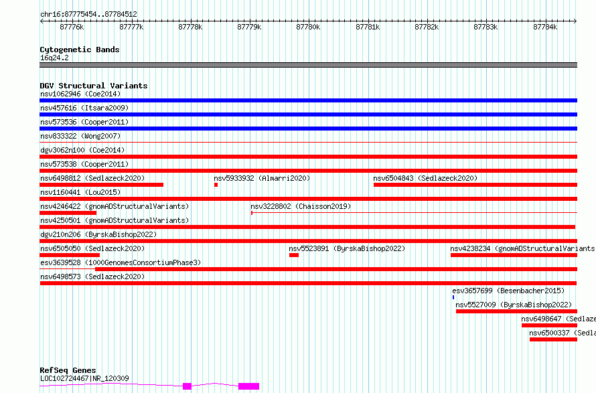Open variant nsv573536 (Cooper2011) label
596x393 pixels.
click(x=84, y=122)
